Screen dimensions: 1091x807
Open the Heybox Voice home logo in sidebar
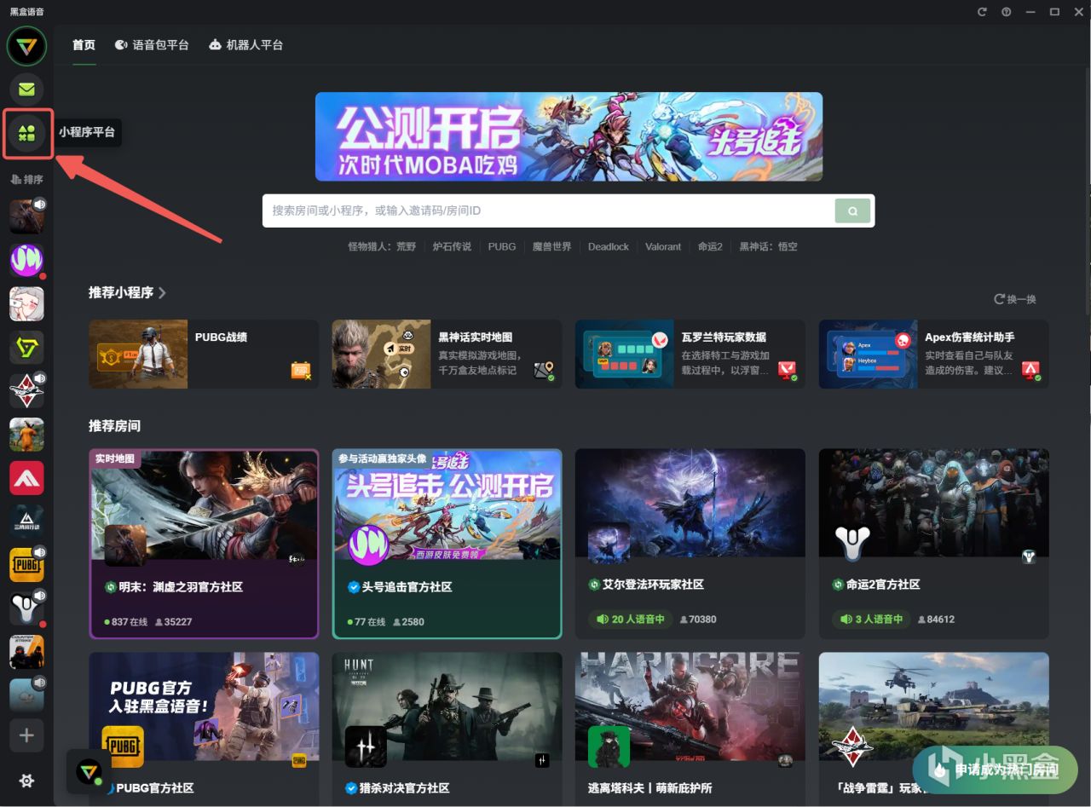pos(26,46)
